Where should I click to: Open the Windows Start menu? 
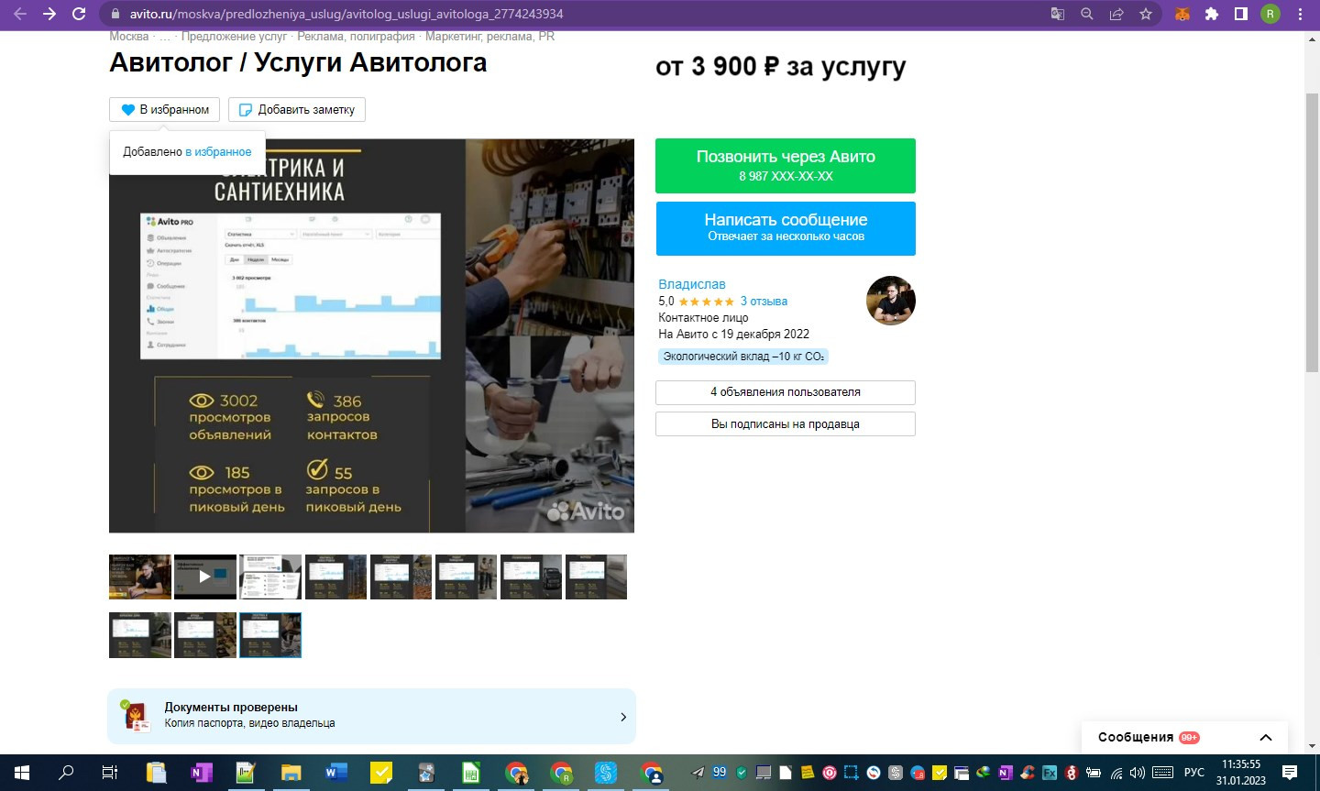click(x=22, y=773)
